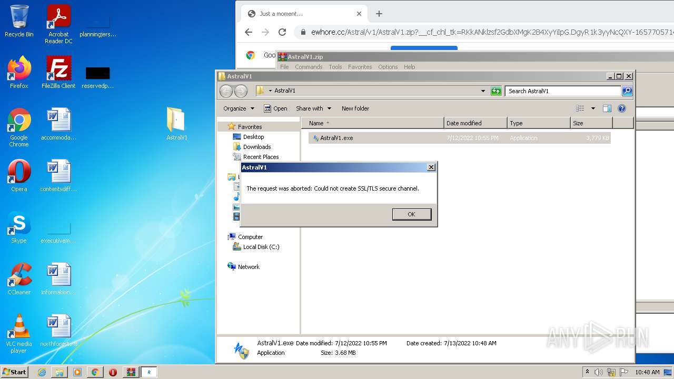
Task: Click the Explorer forward navigation button
Action: pos(241,91)
